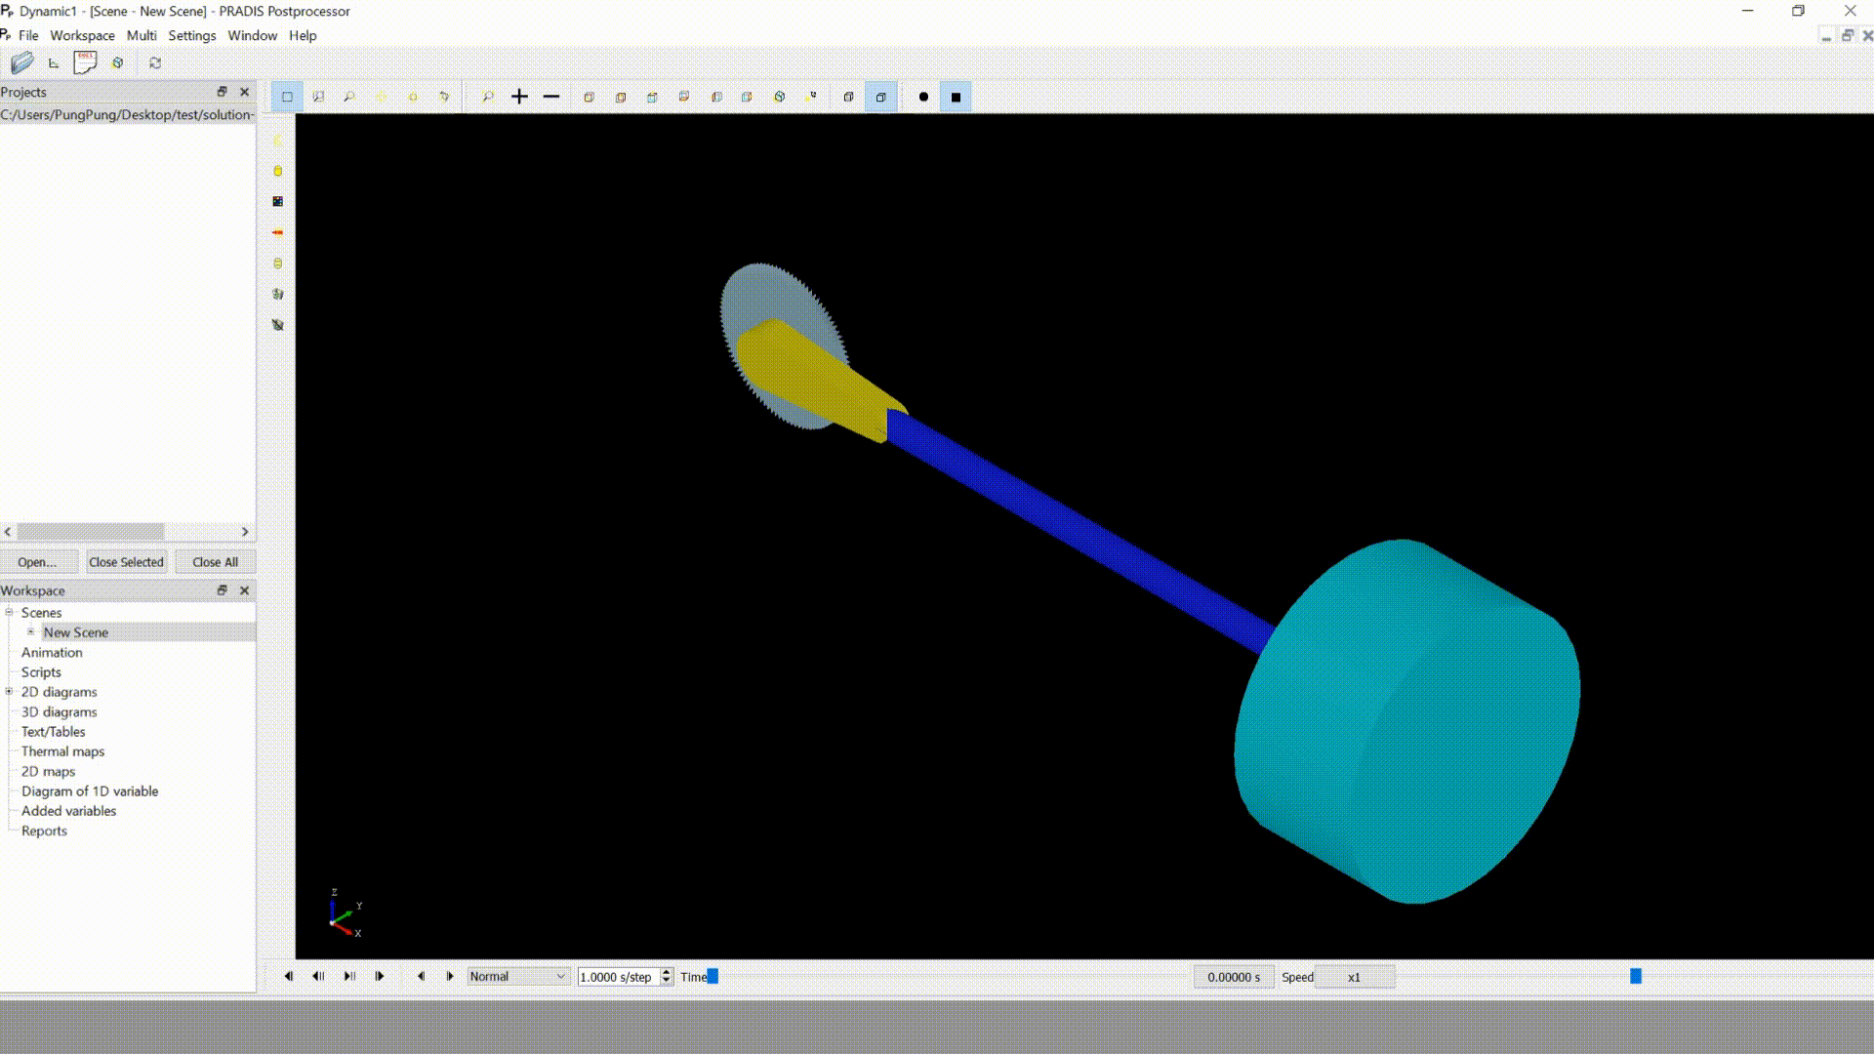Open the Normal playback mode dropdown
Image resolution: width=1874 pixels, height=1054 pixels.
tap(518, 977)
